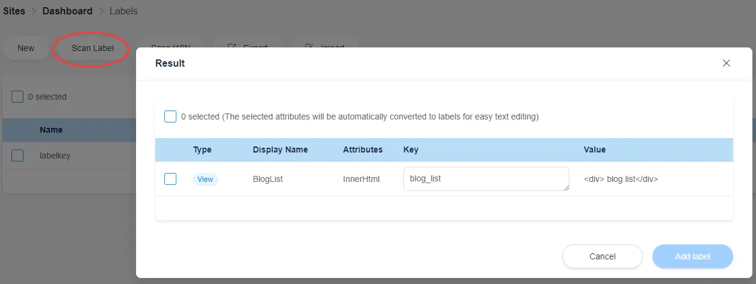Viewport: 756px width, 284px height.
Task: Cancel the Result dialog
Action: [x=602, y=256]
